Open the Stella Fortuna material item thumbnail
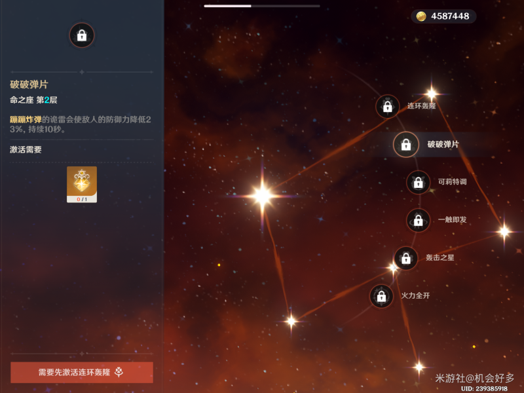Viewport: 524px width, 393px height. (82, 185)
